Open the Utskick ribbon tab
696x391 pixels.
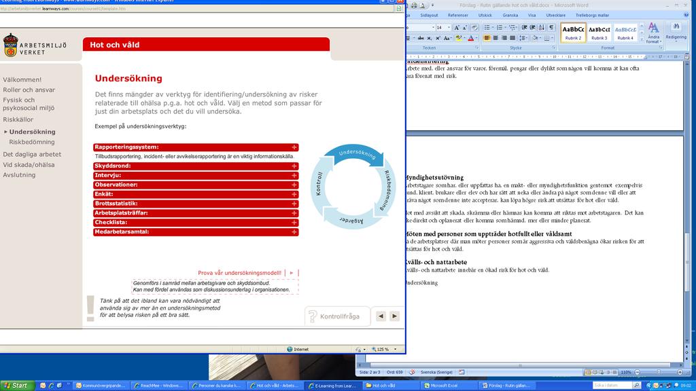(485, 15)
